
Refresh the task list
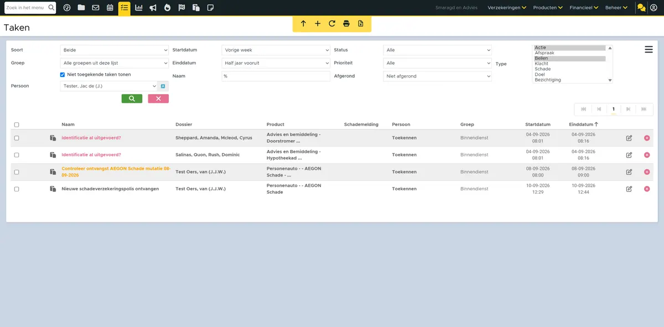pyautogui.click(x=332, y=24)
